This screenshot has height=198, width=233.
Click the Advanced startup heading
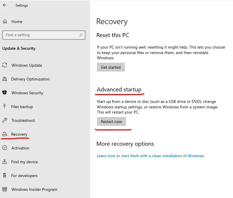point(119,89)
